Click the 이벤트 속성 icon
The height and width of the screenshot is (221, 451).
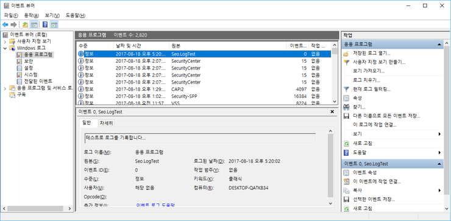347,172
